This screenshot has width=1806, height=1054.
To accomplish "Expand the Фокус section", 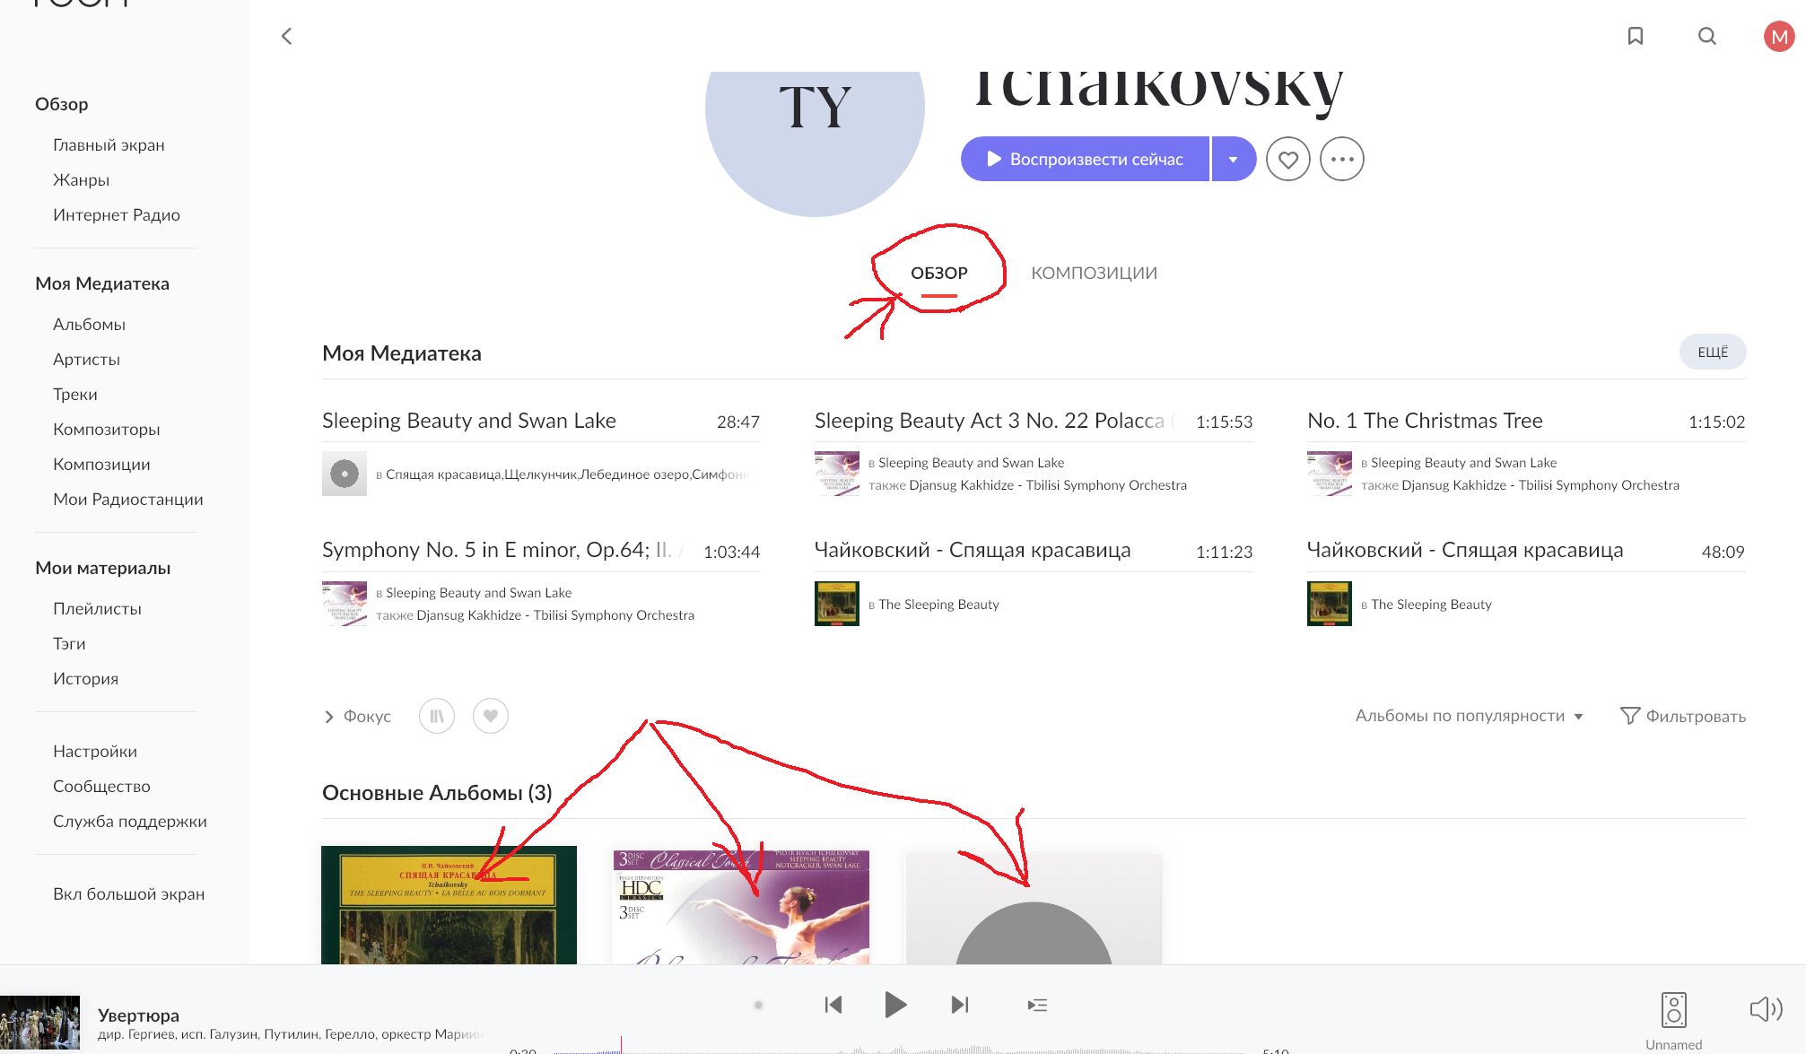I will (x=357, y=716).
